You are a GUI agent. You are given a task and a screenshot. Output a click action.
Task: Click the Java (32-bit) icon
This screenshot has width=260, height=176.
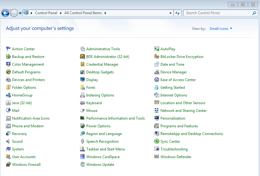click(x=8, y=103)
